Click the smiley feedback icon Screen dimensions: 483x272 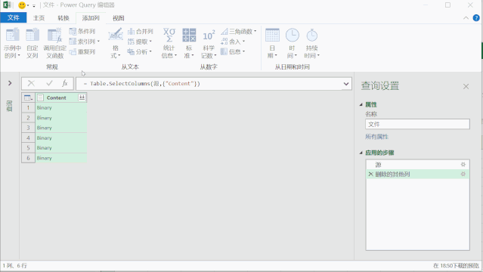(x=22, y=5)
